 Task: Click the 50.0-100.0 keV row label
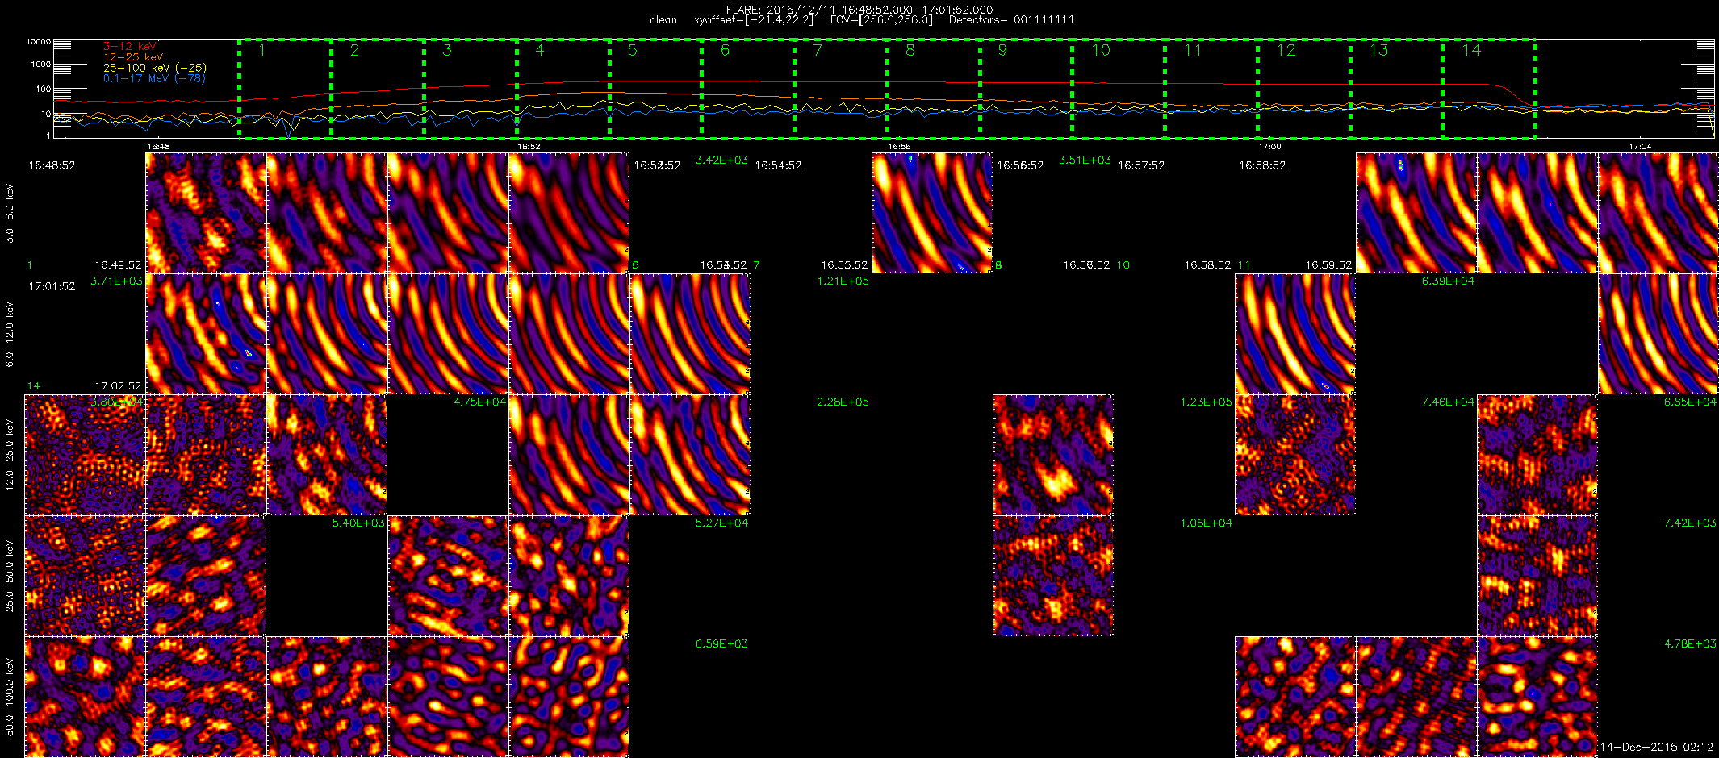[10, 697]
